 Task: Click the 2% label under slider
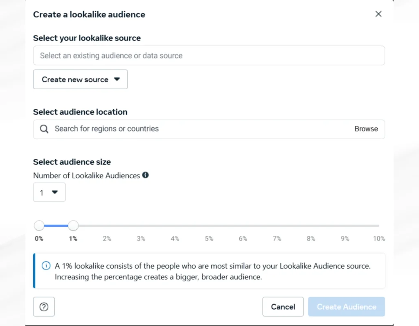tap(107, 238)
